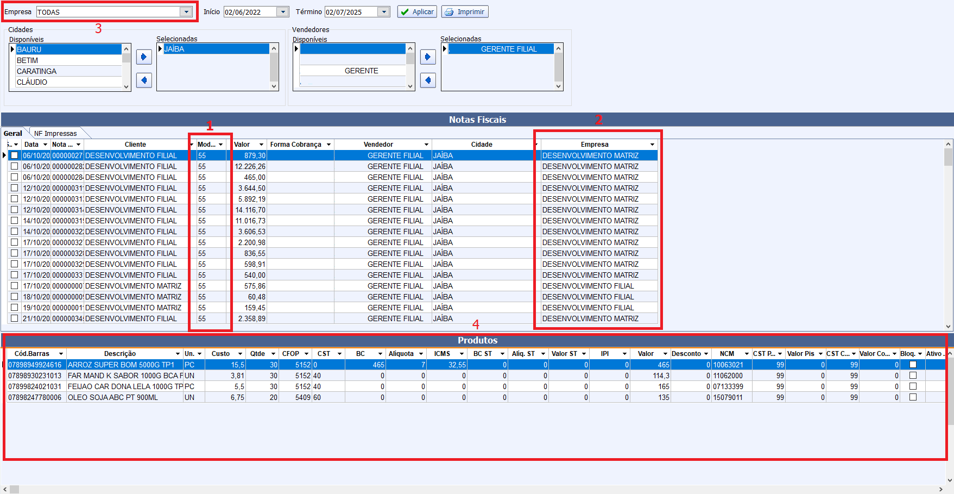Expand the Empresa TODAS dropdown

pyautogui.click(x=186, y=12)
